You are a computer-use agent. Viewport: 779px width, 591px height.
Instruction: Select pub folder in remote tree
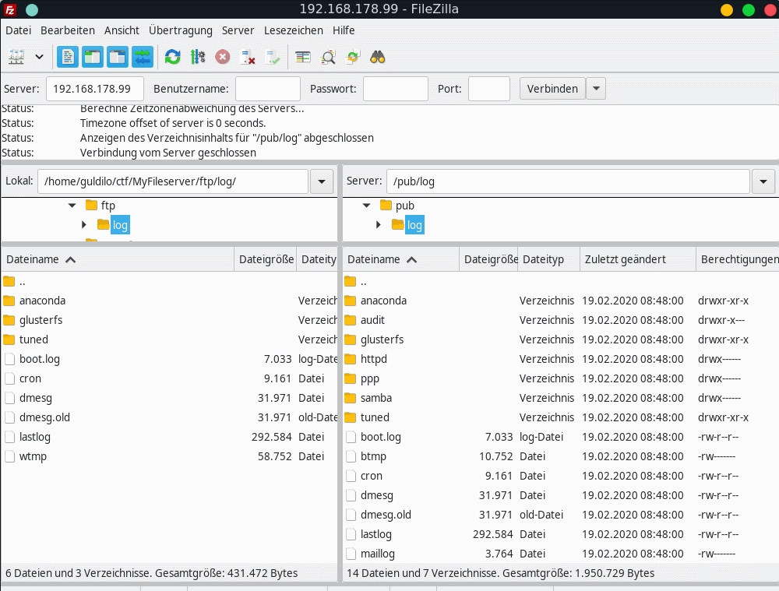[x=405, y=205]
